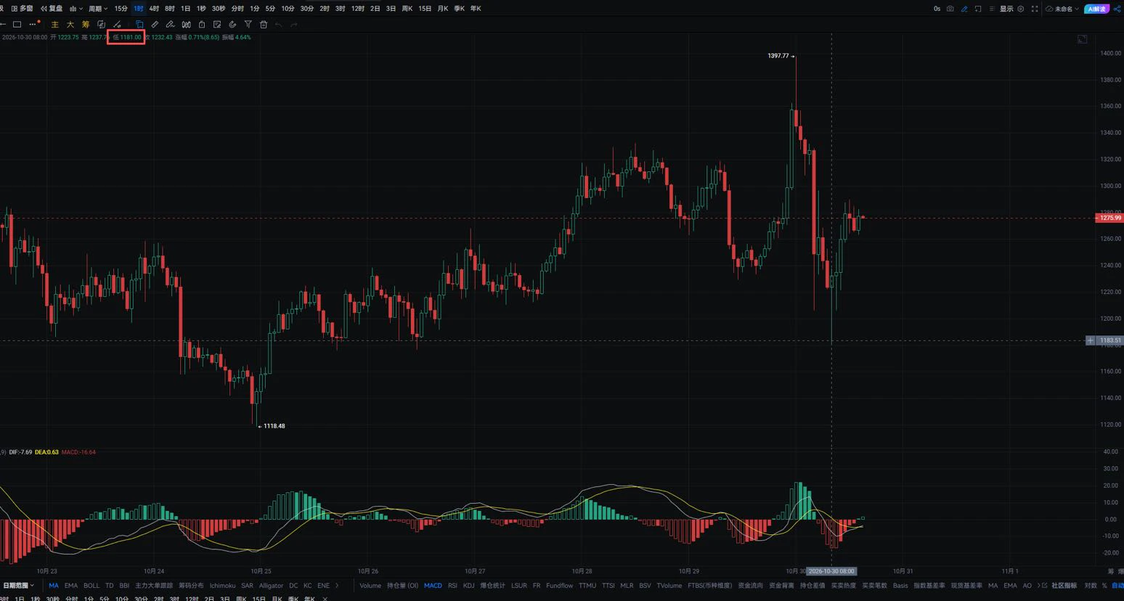Open the 未命名 layout dropdown

1062,9
